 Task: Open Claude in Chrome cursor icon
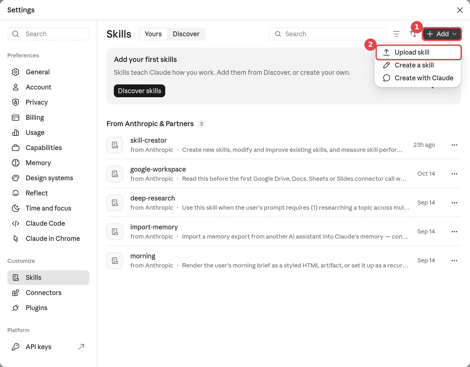coord(16,238)
